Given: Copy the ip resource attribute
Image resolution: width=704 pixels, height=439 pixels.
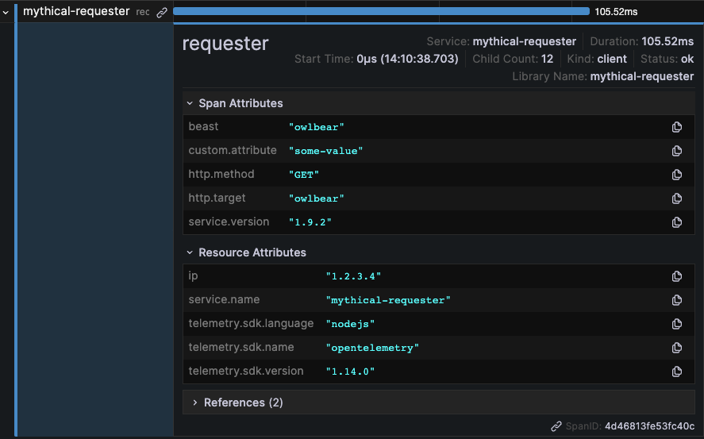Looking at the screenshot, I should [x=677, y=276].
